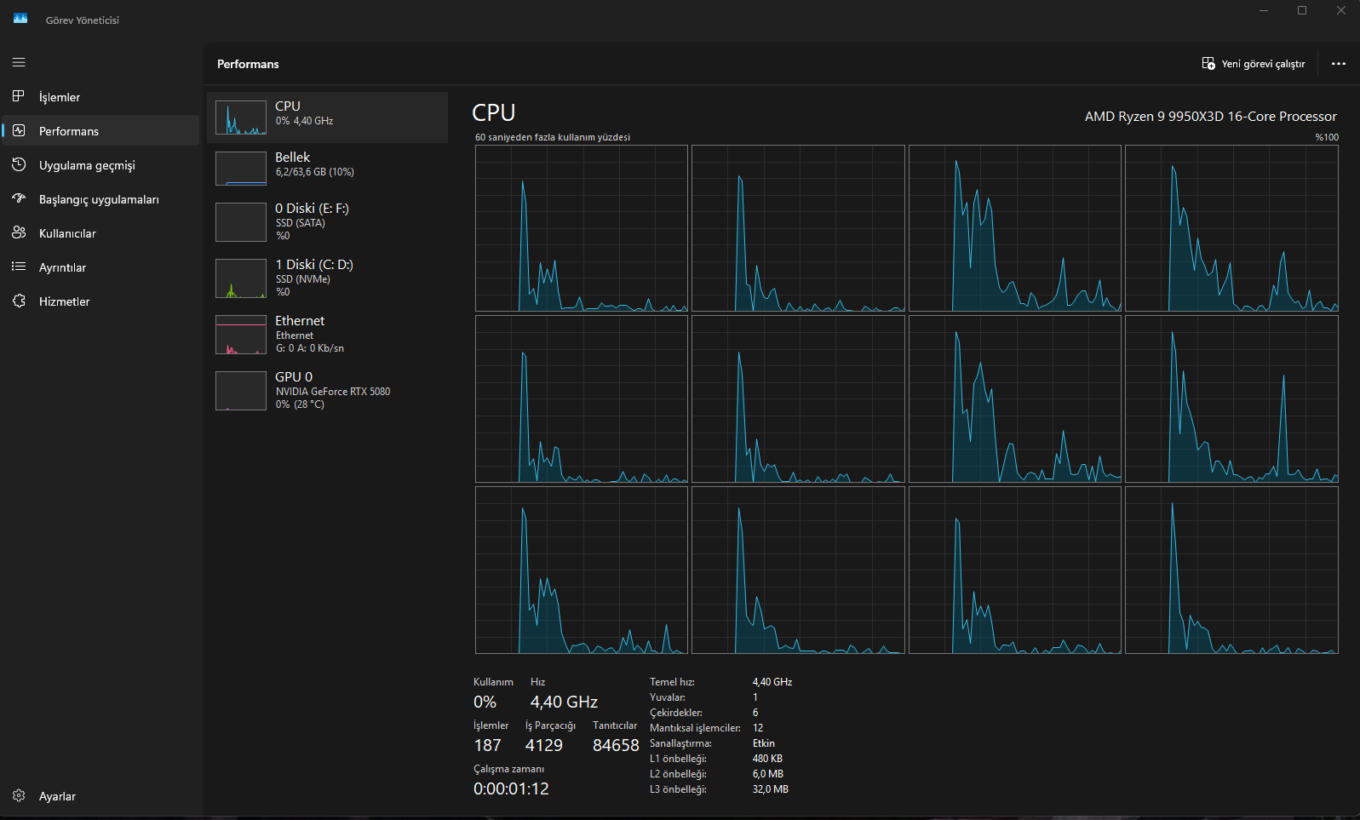The width and height of the screenshot is (1360, 820).
Task: Select the CPU performance entry
Action: [327, 118]
